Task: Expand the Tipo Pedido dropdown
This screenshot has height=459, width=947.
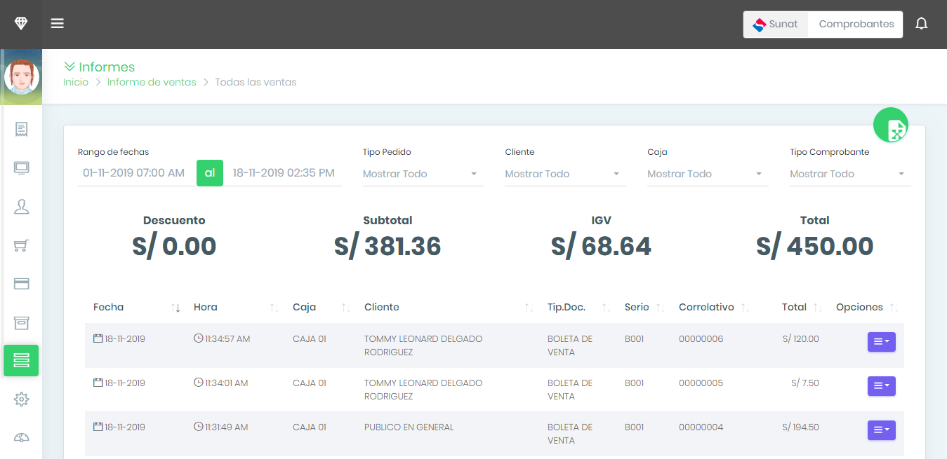Action: click(423, 174)
